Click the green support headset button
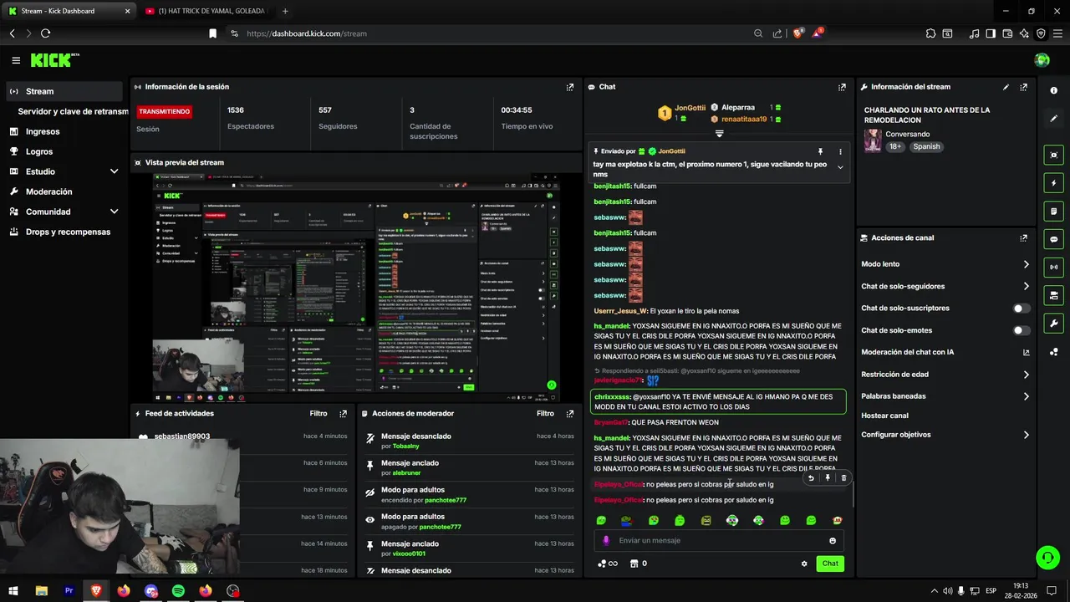 (1047, 557)
